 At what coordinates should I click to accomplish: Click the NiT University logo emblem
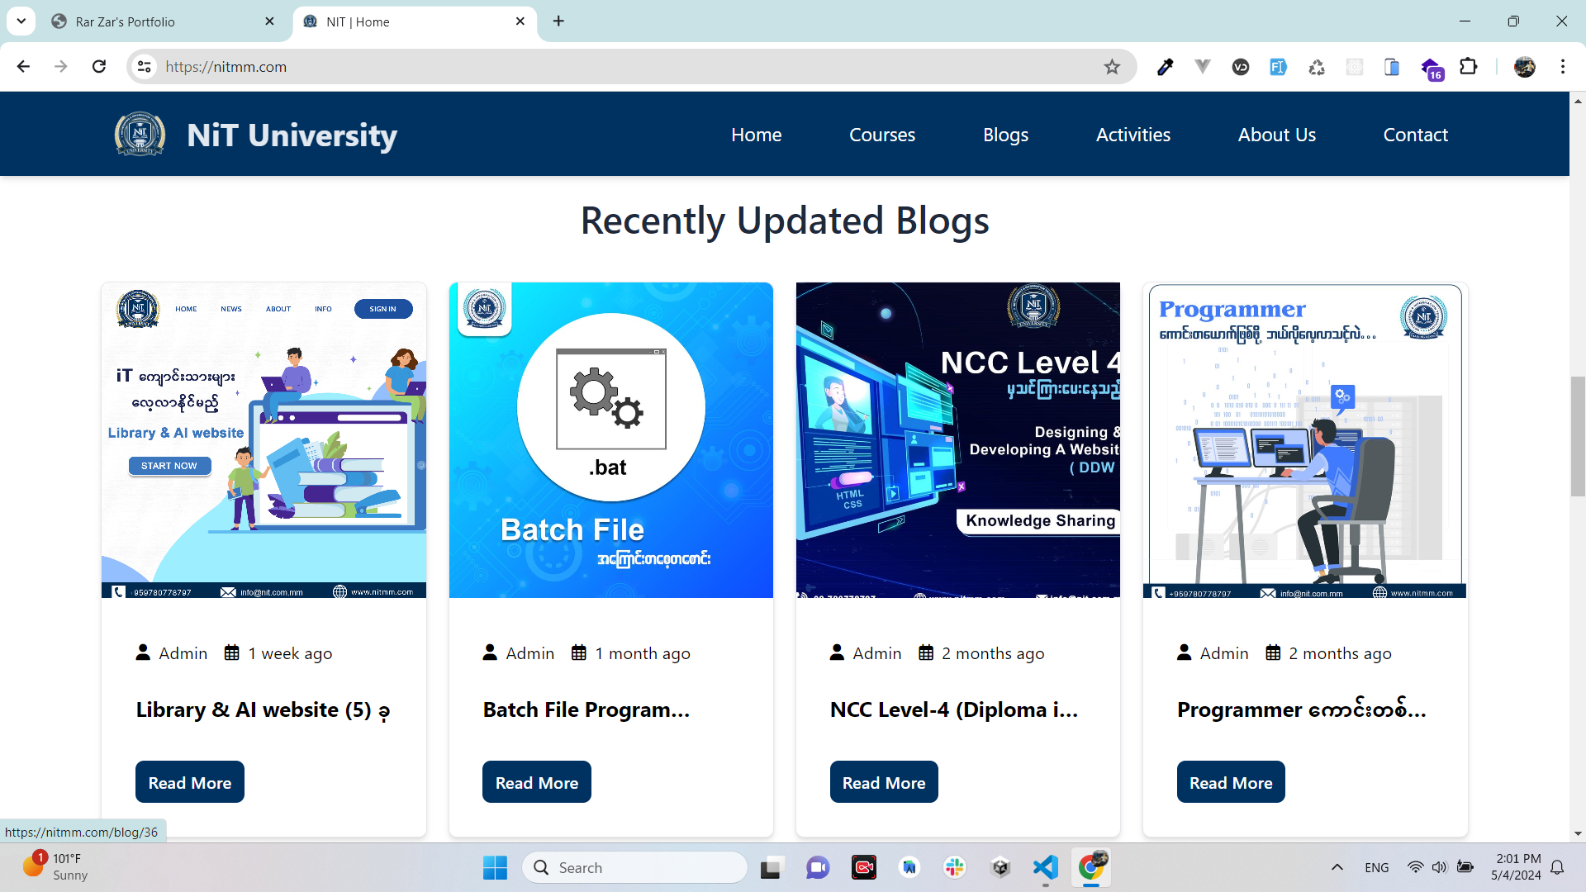[x=140, y=135]
